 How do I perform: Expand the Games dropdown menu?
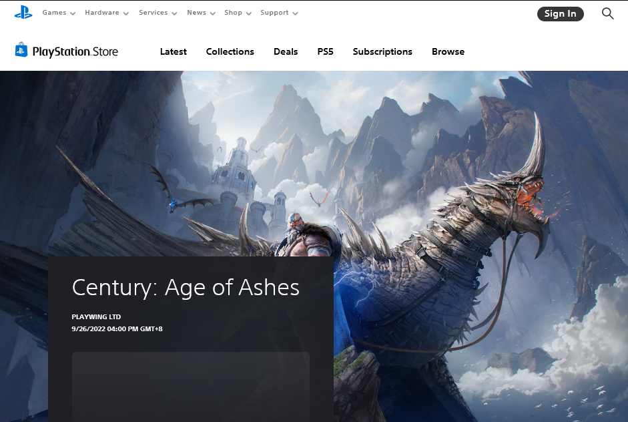[x=59, y=13]
